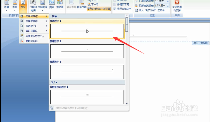
Task: Expand arrow beside 页面底端(B)
Action: [47, 21]
